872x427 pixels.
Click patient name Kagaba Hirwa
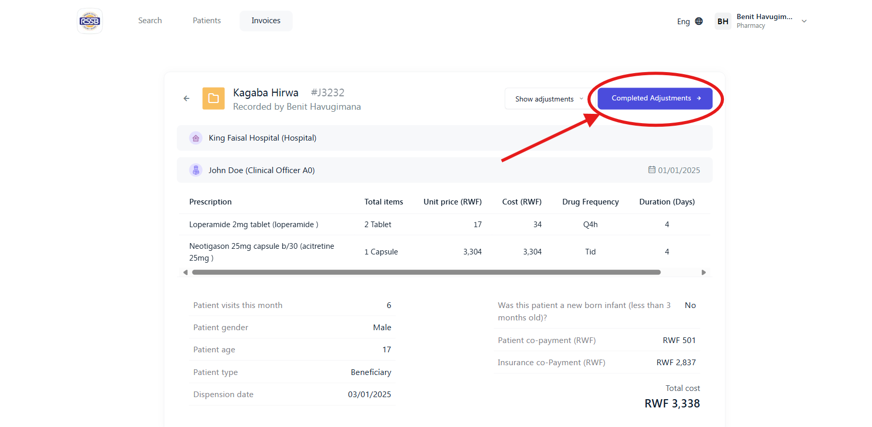coord(266,93)
